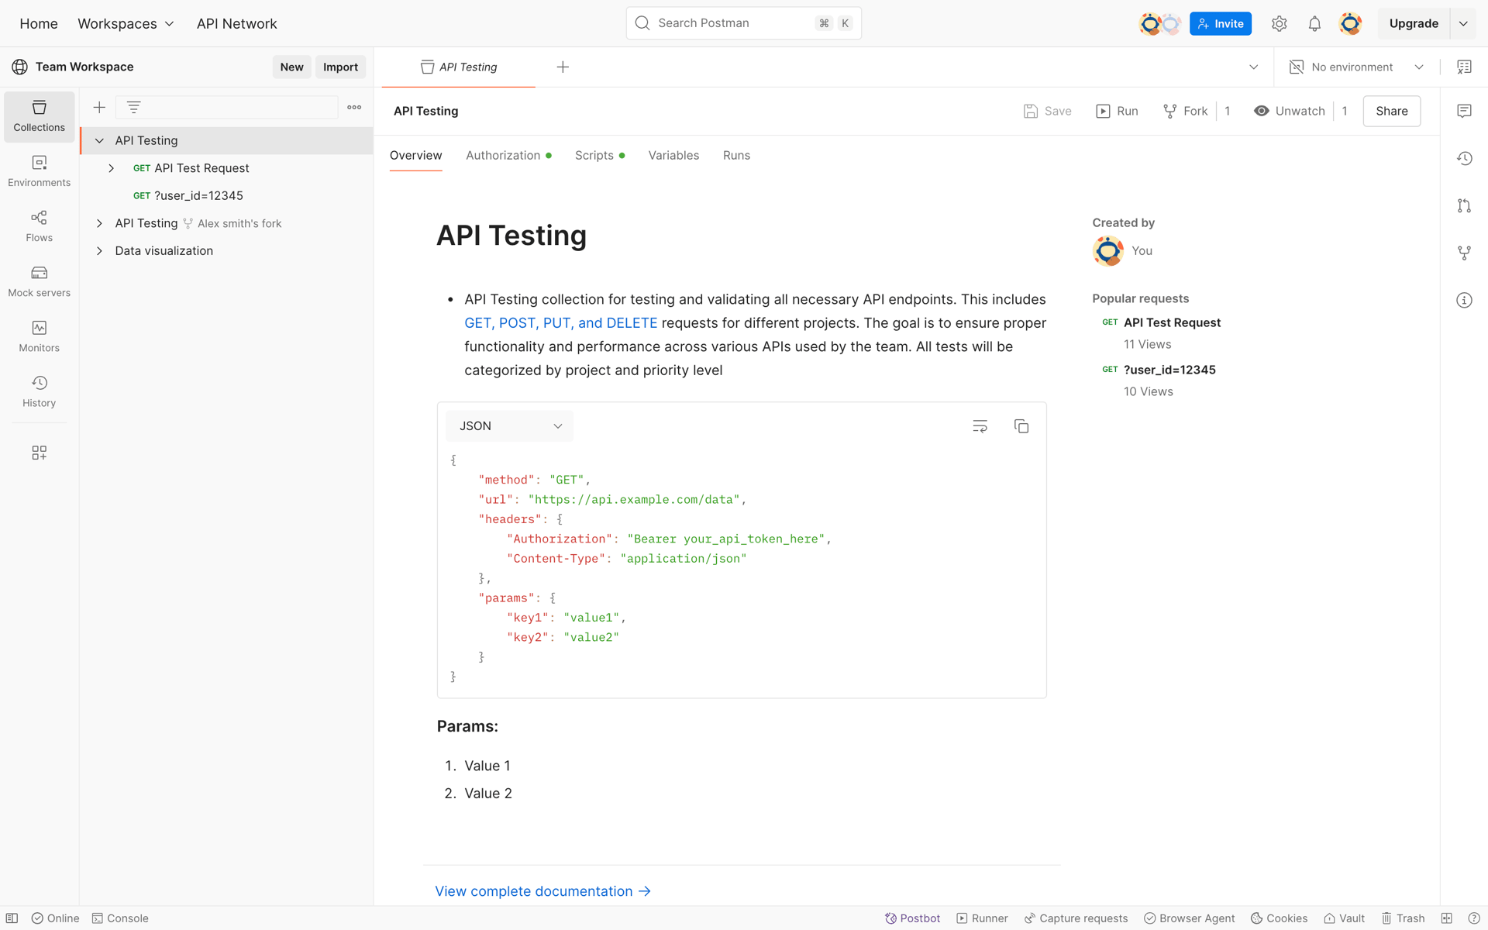
Task: Expand the Data visualization collection
Action: pos(99,251)
